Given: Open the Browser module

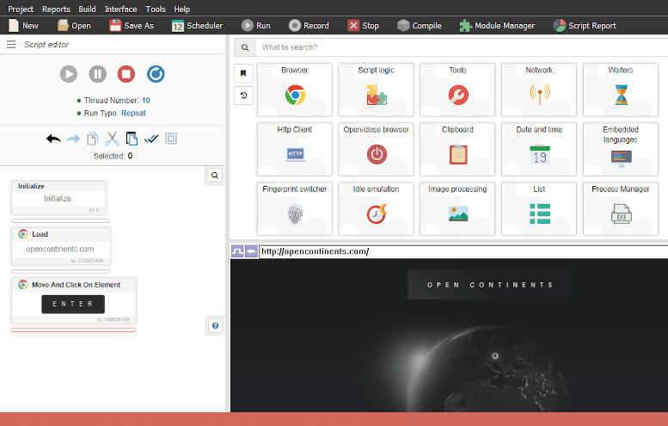Looking at the screenshot, I should click(x=294, y=90).
